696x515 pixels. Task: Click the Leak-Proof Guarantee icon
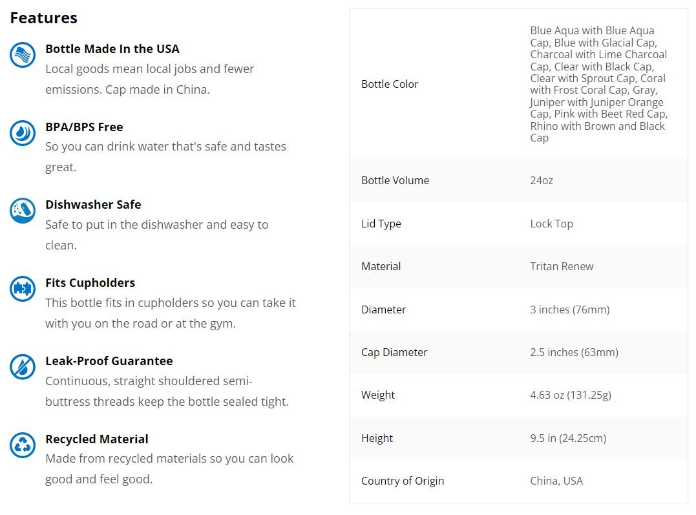23,367
